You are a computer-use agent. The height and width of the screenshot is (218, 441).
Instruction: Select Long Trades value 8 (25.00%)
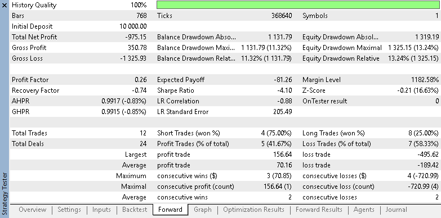pos(424,133)
